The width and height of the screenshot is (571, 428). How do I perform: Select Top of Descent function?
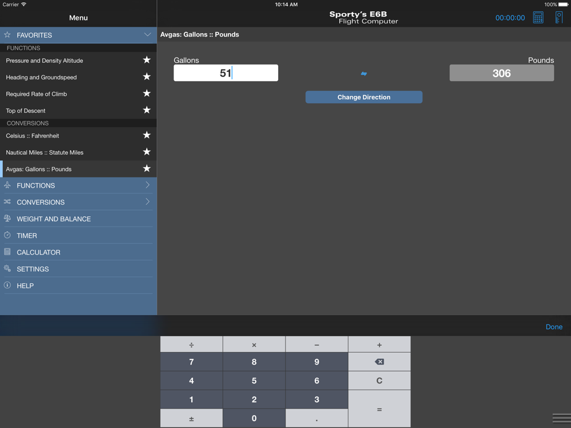click(78, 111)
